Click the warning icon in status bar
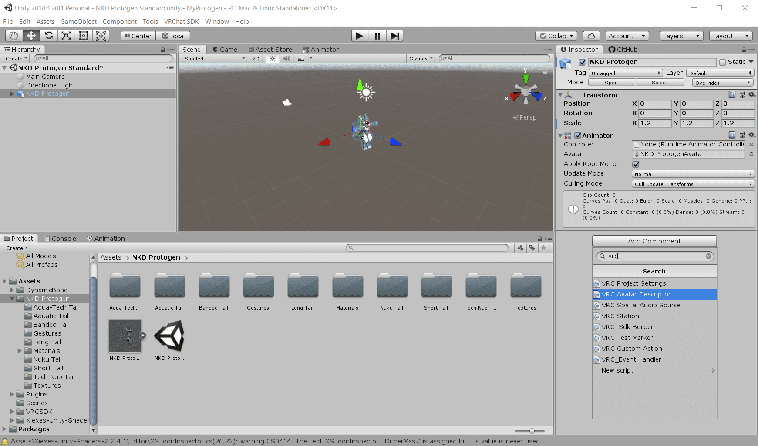Viewport: 758px width, 446px height. point(5,441)
